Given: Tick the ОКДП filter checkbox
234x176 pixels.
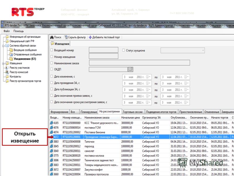Looking at the screenshot, I should pyautogui.click(x=52, y=69).
